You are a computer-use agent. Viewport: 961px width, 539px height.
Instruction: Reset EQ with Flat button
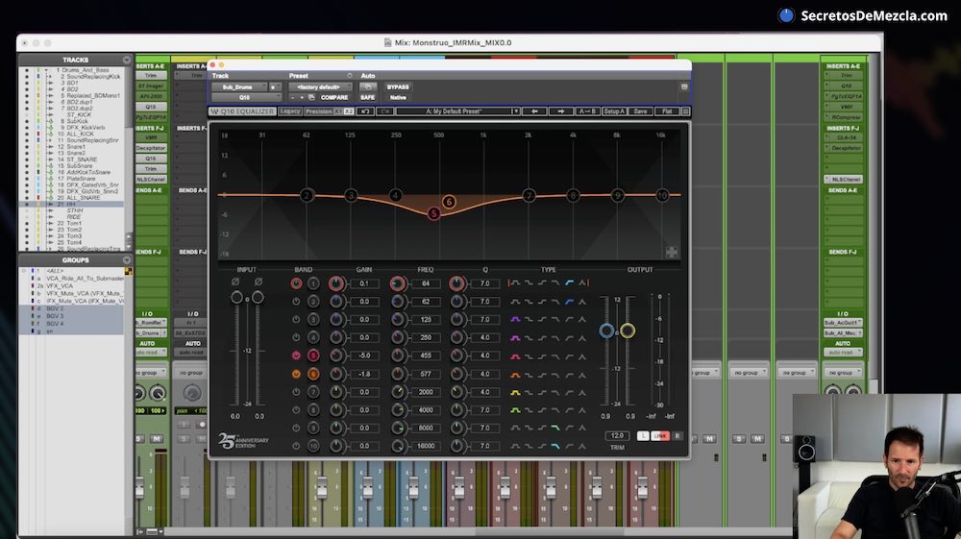[x=667, y=111]
